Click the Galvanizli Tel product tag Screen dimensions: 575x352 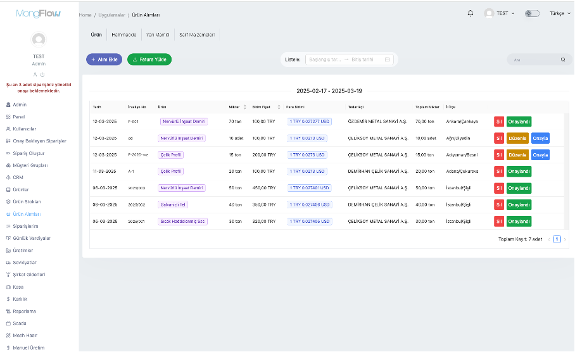[x=173, y=204]
